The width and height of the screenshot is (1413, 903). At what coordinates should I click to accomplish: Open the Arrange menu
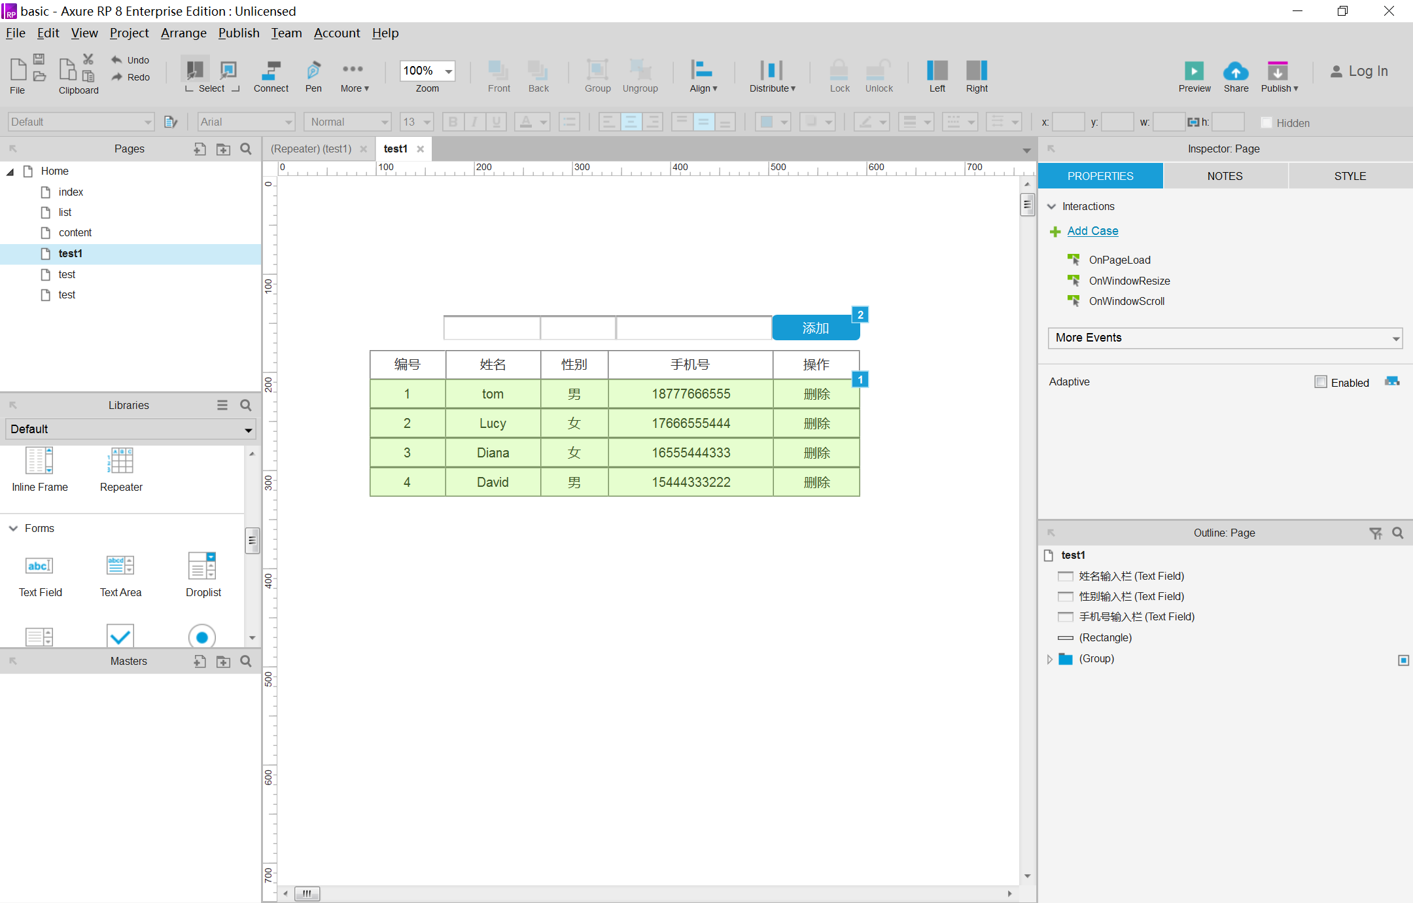point(183,33)
